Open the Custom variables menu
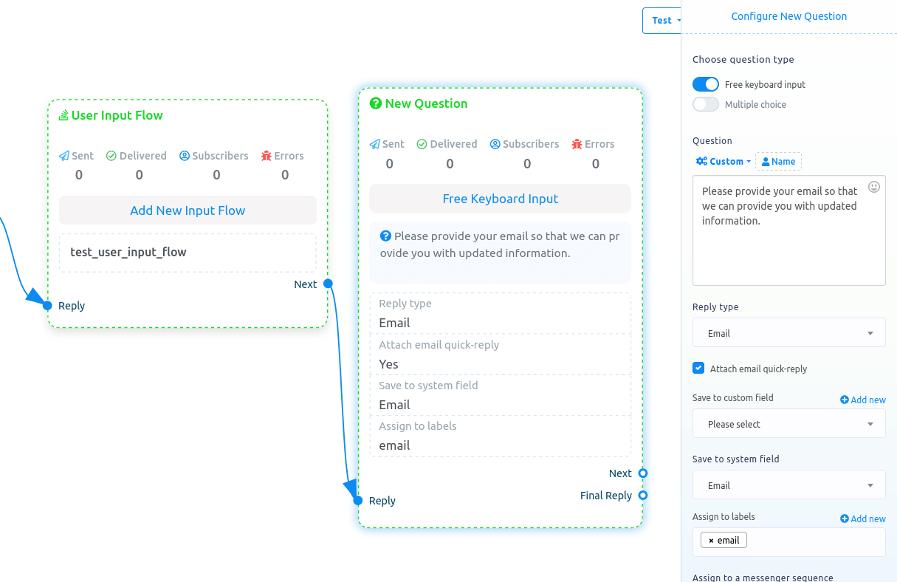Image resolution: width=897 pixels, height=582 pixels. [x=723, y=161]
